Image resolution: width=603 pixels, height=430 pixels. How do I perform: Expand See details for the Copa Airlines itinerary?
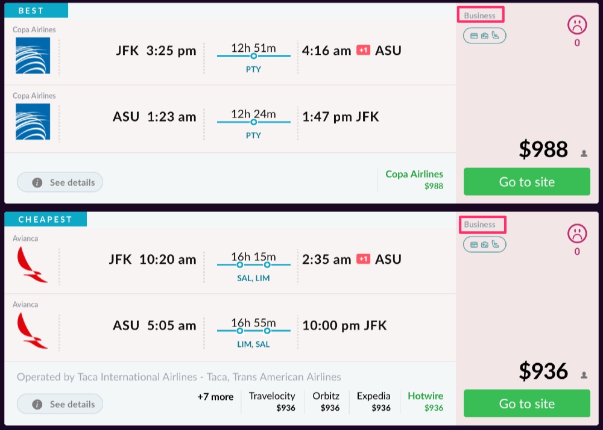click(x=60, y=182)
